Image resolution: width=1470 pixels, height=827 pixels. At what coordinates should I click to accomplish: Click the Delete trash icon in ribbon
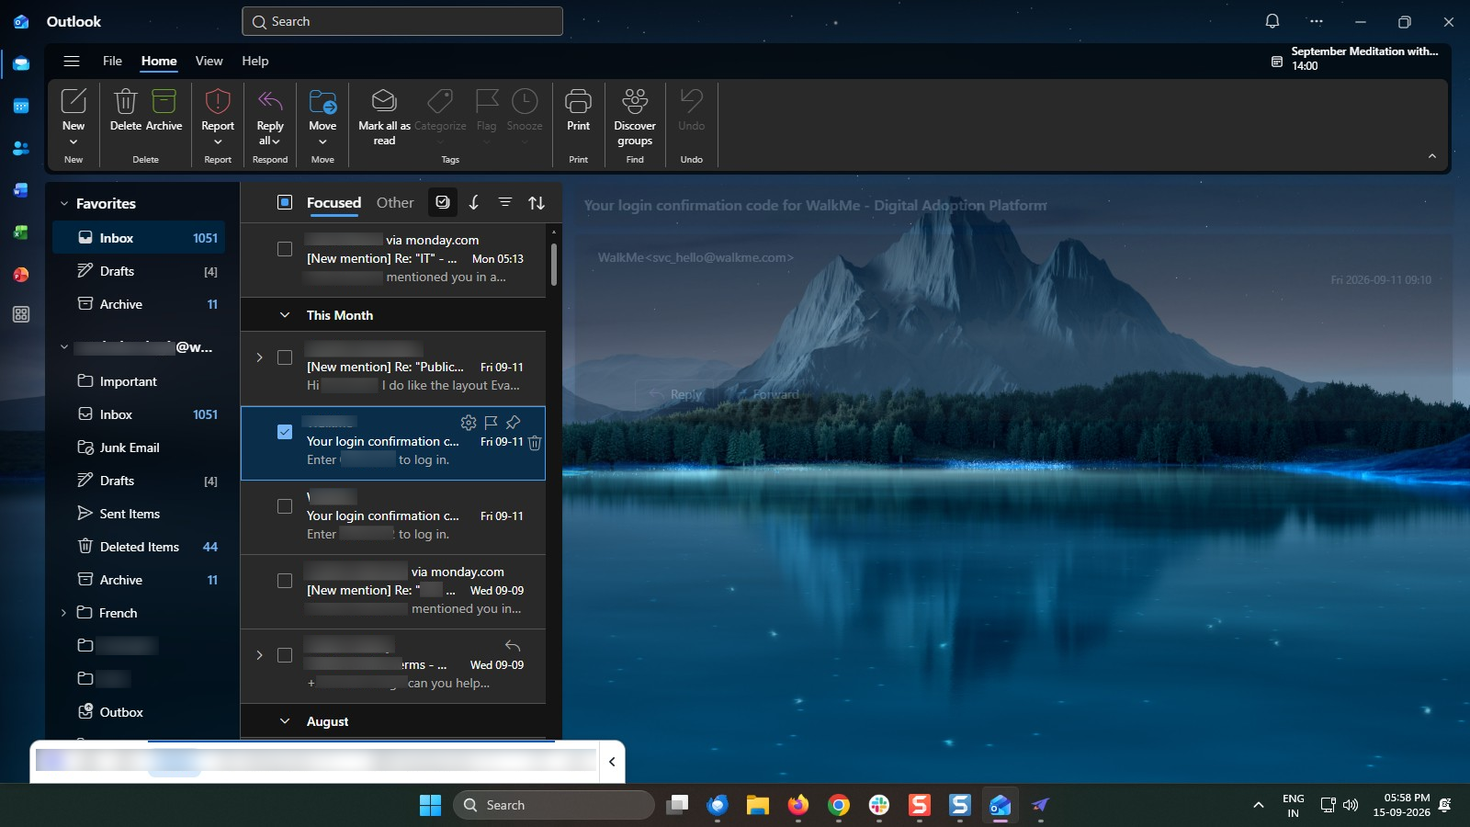pos(125,101)
